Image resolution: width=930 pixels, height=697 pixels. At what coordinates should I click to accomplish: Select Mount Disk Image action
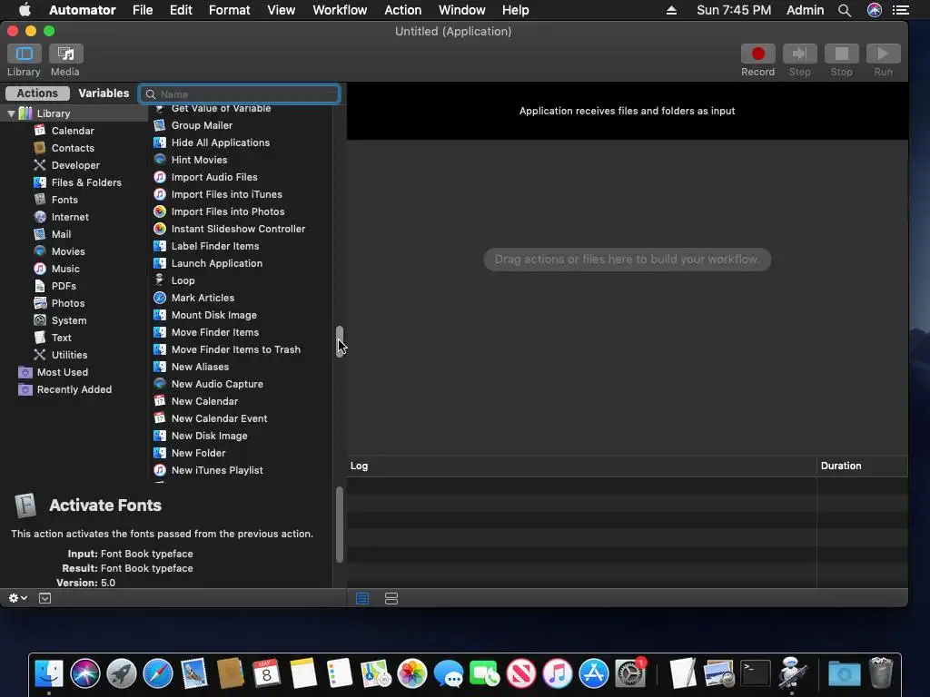[x=213, y=314]
